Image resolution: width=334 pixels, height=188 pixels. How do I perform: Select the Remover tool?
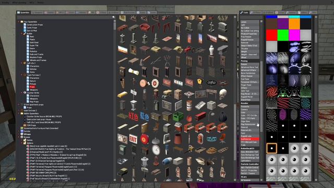pyautogui.click(x=249, y=43)
